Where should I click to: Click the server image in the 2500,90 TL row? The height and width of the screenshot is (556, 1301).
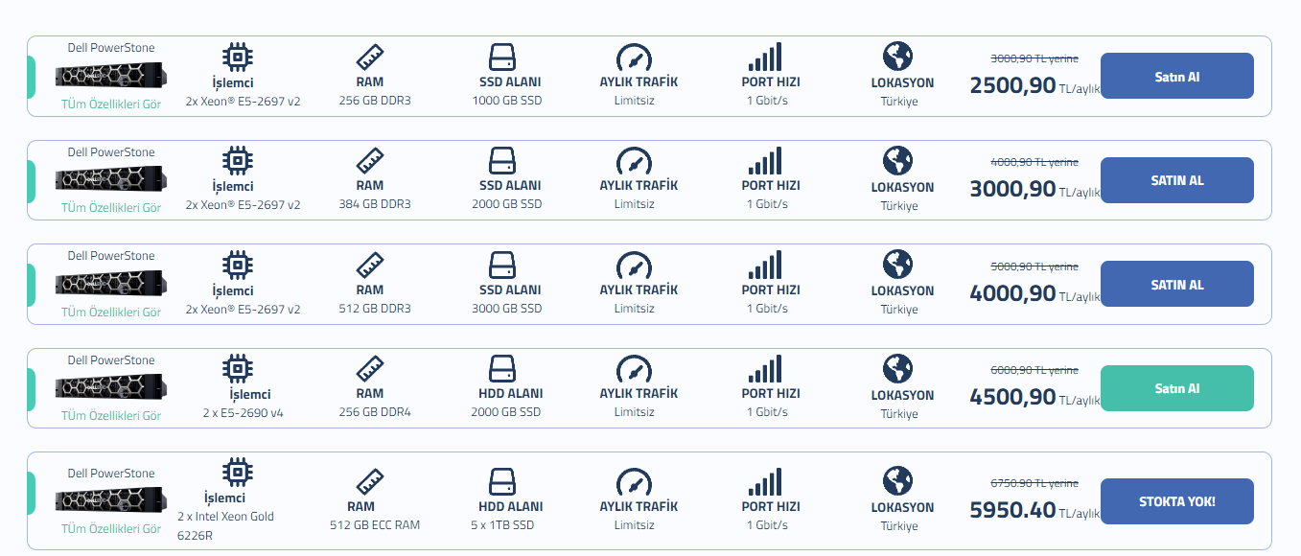point(111,75)
